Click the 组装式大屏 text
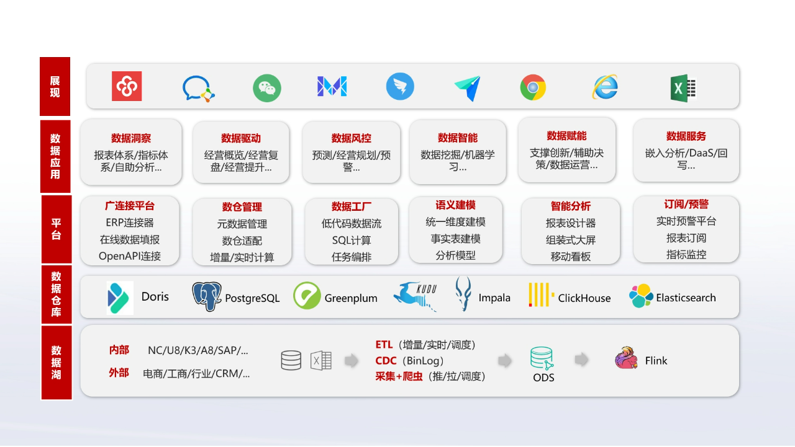 [571, 239]
